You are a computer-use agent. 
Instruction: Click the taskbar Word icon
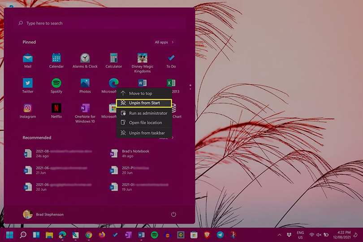point(141,235)
